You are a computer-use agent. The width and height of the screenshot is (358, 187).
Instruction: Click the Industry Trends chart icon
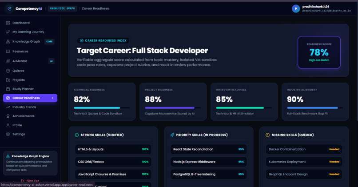pos(8,107)
